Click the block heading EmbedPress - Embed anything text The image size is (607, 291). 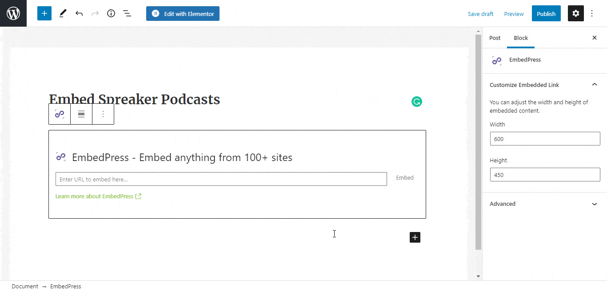coord(182,157)
